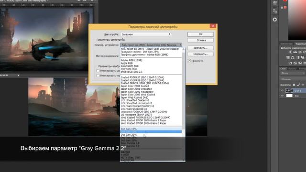The height and width of the screenshot is (172, 306).
Task: Click the out-of-gamut warning triangle
Action: pos(282,8)
